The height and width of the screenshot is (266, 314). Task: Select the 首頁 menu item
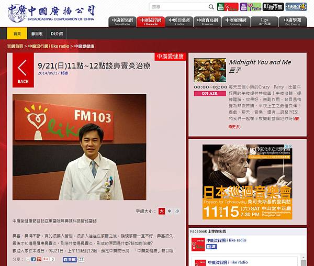pyautogui.click(x=17, y=34)
